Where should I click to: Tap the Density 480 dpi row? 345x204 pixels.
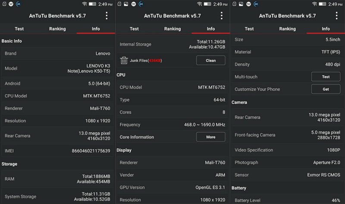288,64
